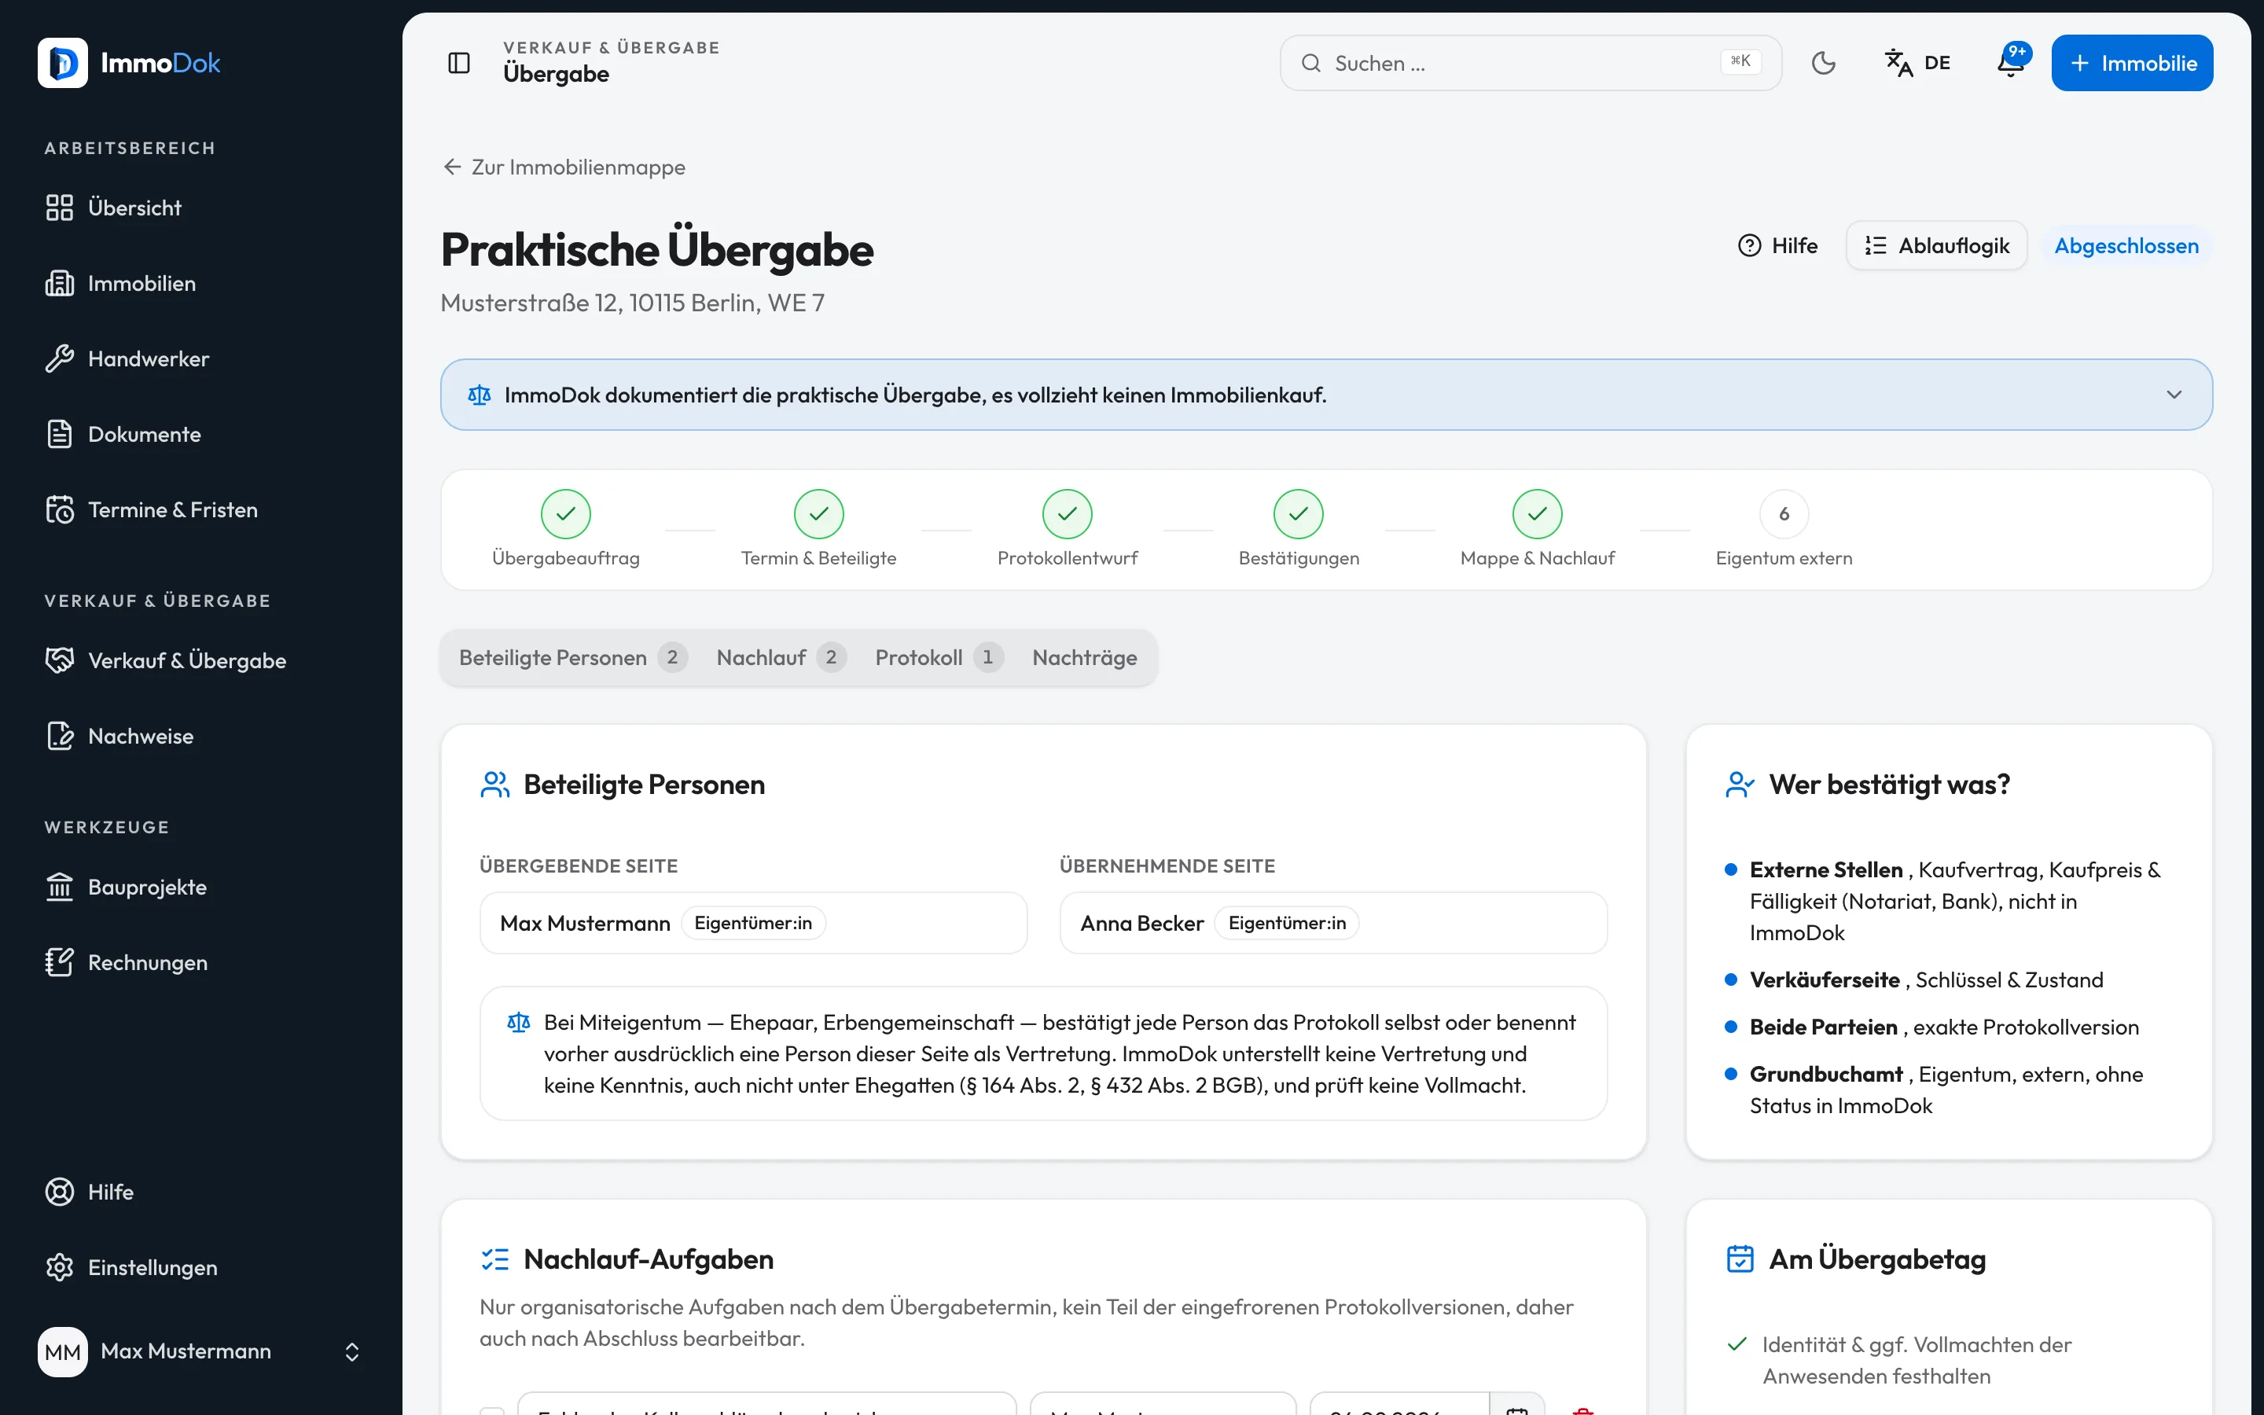Click the Am Übergabetag calendar-check icon
The image size is (2264, 1415).
(x=1739, y=1259)
